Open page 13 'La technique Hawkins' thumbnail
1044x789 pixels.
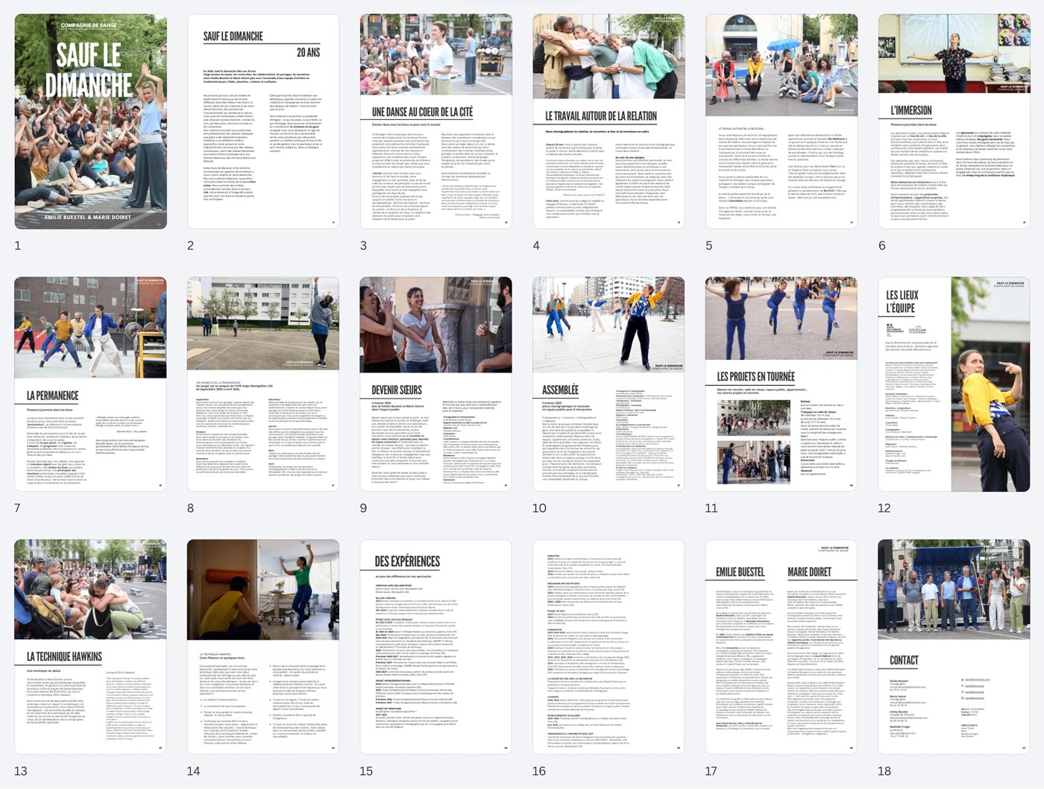90,647
